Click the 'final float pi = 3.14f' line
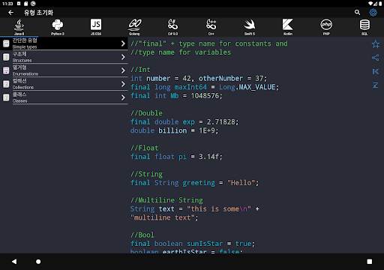This screenshot has height=270, width=384. 176,157
